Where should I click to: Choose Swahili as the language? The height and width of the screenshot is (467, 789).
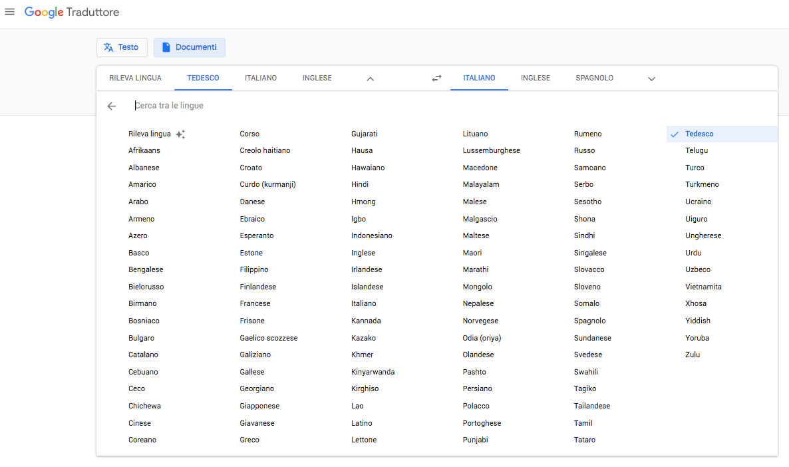(585, 372)
